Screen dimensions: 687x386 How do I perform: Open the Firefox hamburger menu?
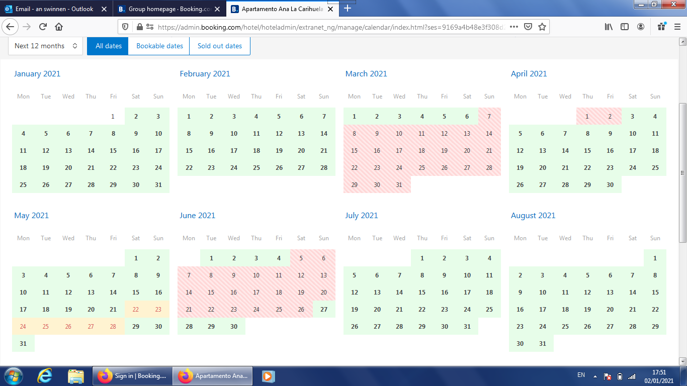point(676,27)
